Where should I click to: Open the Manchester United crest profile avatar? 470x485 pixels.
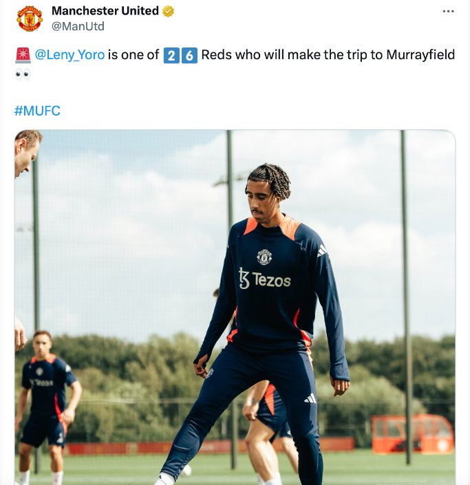[x=30, y=19]
